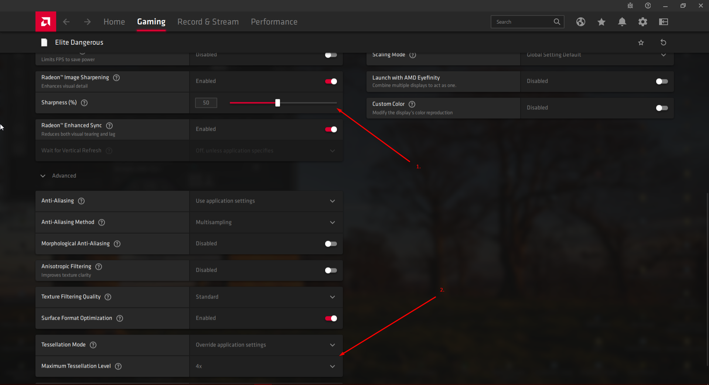Show help for Radeon Image Sharpening
709x385 pixels.
point(116,78)
